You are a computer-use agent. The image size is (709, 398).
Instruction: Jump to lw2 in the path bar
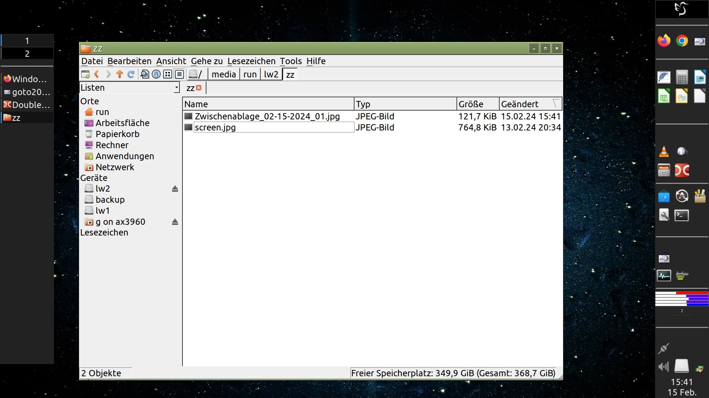tap(271, 74)
